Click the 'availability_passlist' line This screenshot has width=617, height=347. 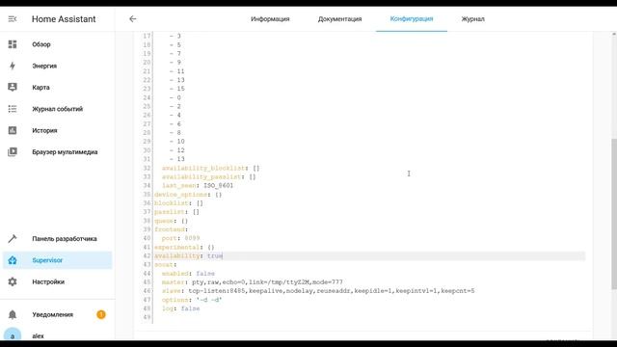click(208, 176)
